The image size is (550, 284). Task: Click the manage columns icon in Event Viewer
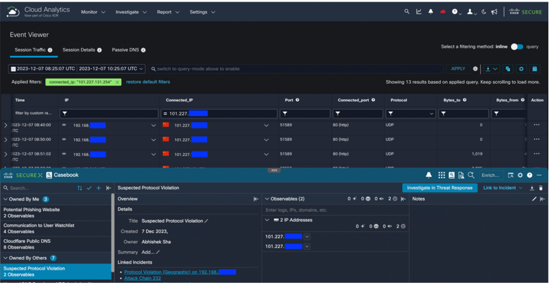point(534,69)
